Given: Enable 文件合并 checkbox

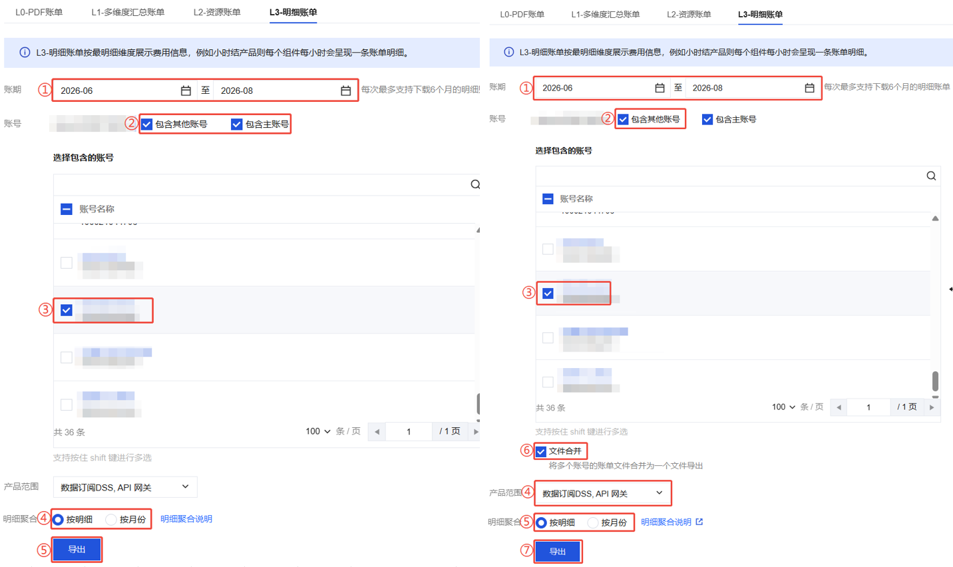Looking at the screenshot, I should coord(541,451).
